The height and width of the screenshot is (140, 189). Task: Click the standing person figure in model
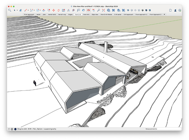35,83
